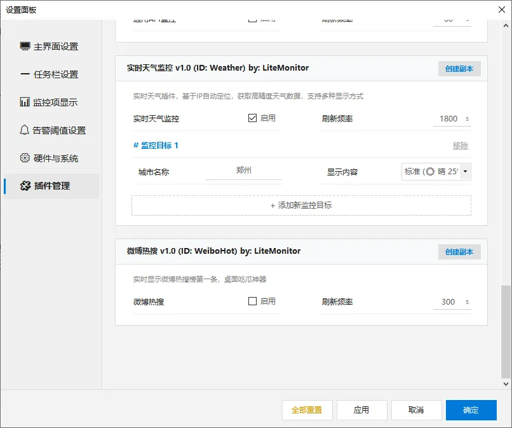Image resolution: width=512 pixels, height=428 pixels.
Task: Click 创建副本 for the WeiboHot plugin
Action: pos(459,251)
